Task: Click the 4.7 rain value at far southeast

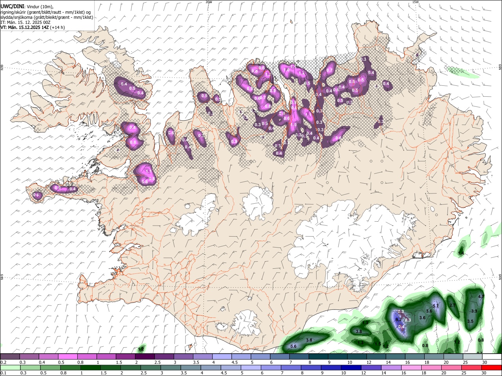Action: click(x=482, y=297)
